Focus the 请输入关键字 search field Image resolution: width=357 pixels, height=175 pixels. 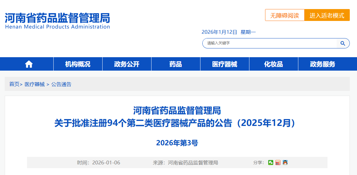tap(270, 43)
